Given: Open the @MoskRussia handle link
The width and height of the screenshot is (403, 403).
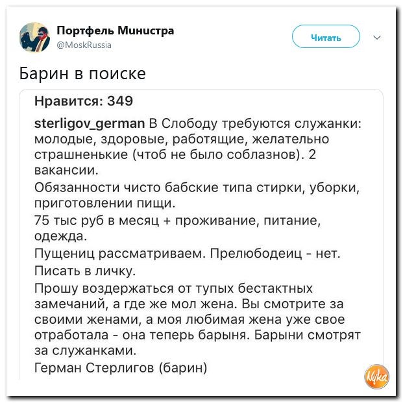Looking at the screenshot, I should 84,45.
